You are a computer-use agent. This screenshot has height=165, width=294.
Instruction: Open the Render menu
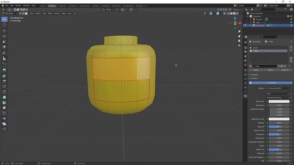(18, 5)
